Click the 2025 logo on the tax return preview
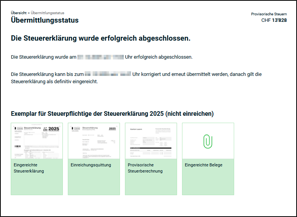 (53, 129)
